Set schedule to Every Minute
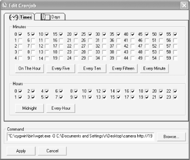Viewport: 190px width, 160px height. pos(154,68)
